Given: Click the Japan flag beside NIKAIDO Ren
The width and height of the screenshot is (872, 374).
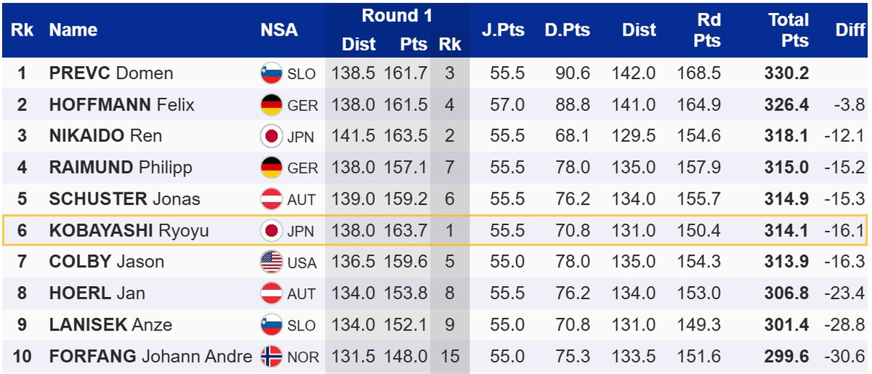Looking at the screenshot, I should [271, 136].
